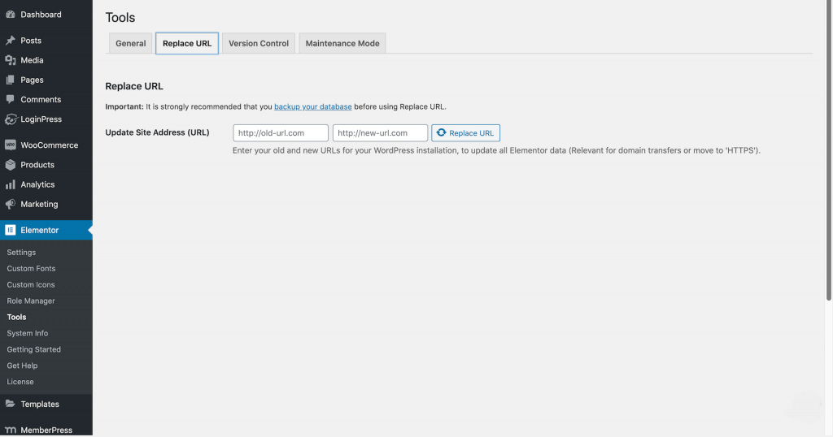The height and width of the screenshot is (437, 833).
Task: Click the WooCommerce logo icon
Action: pos(11,145)
